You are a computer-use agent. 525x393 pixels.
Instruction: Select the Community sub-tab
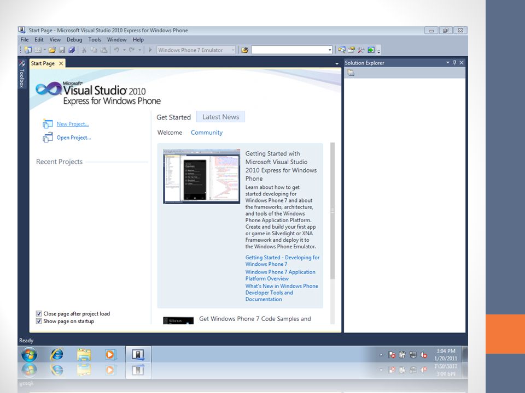207,133
